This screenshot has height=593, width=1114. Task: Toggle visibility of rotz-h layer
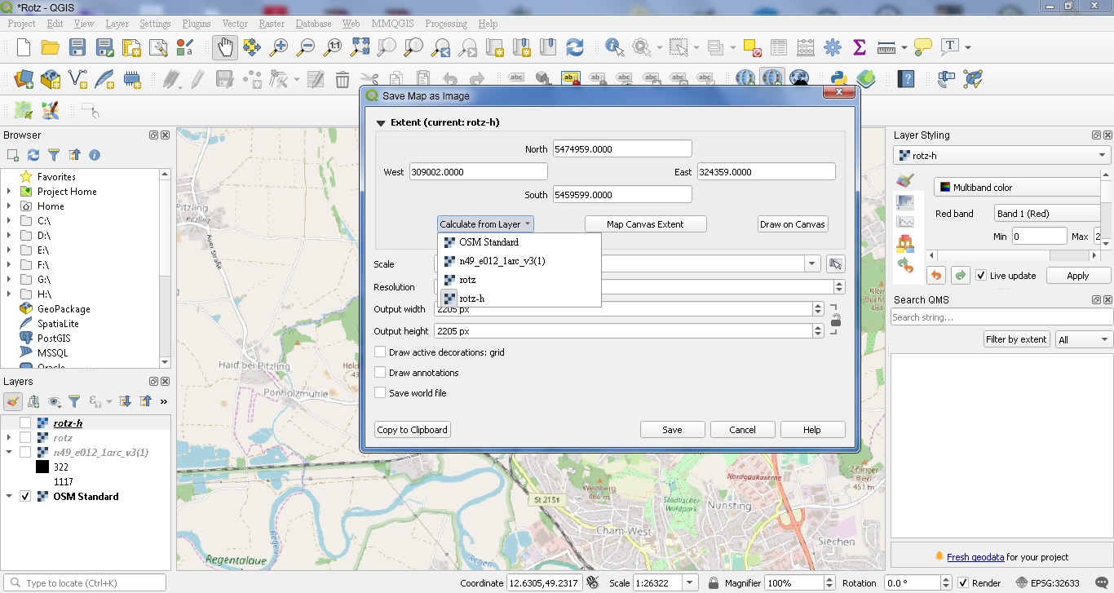tap(25, 423)
